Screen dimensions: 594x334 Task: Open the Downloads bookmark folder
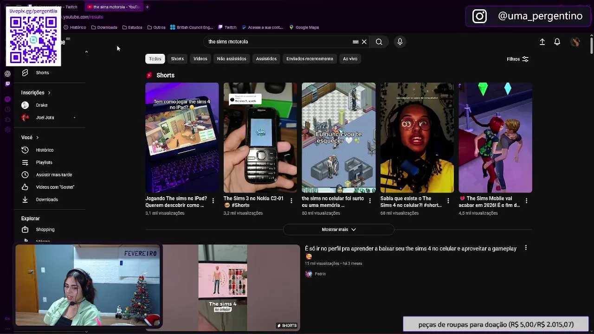point(104,27)
